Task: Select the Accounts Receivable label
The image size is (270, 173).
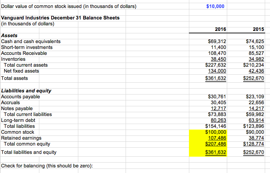Action: point(24,53)
